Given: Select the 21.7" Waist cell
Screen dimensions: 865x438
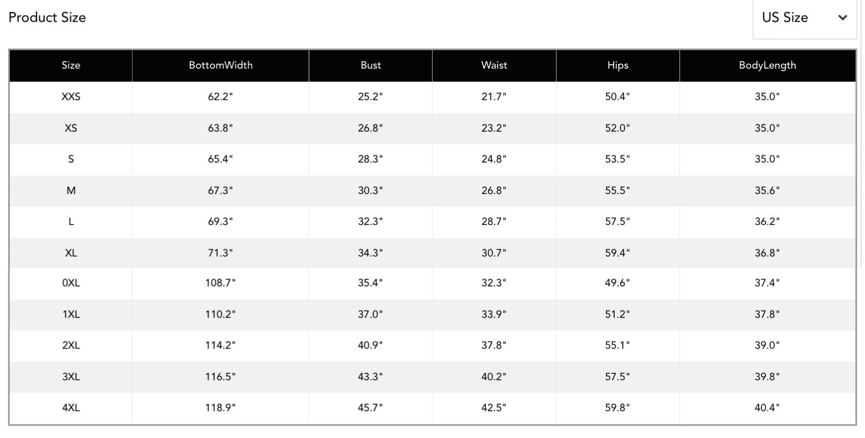Looking at the screenshot, I should tap(494, 97).
